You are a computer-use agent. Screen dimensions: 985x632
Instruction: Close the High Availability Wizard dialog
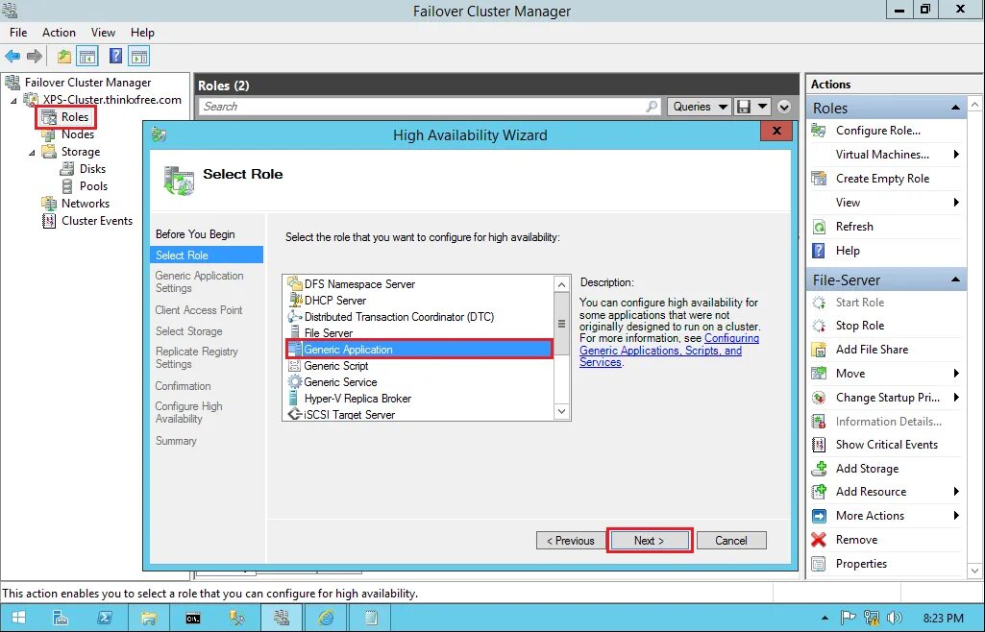776,131
